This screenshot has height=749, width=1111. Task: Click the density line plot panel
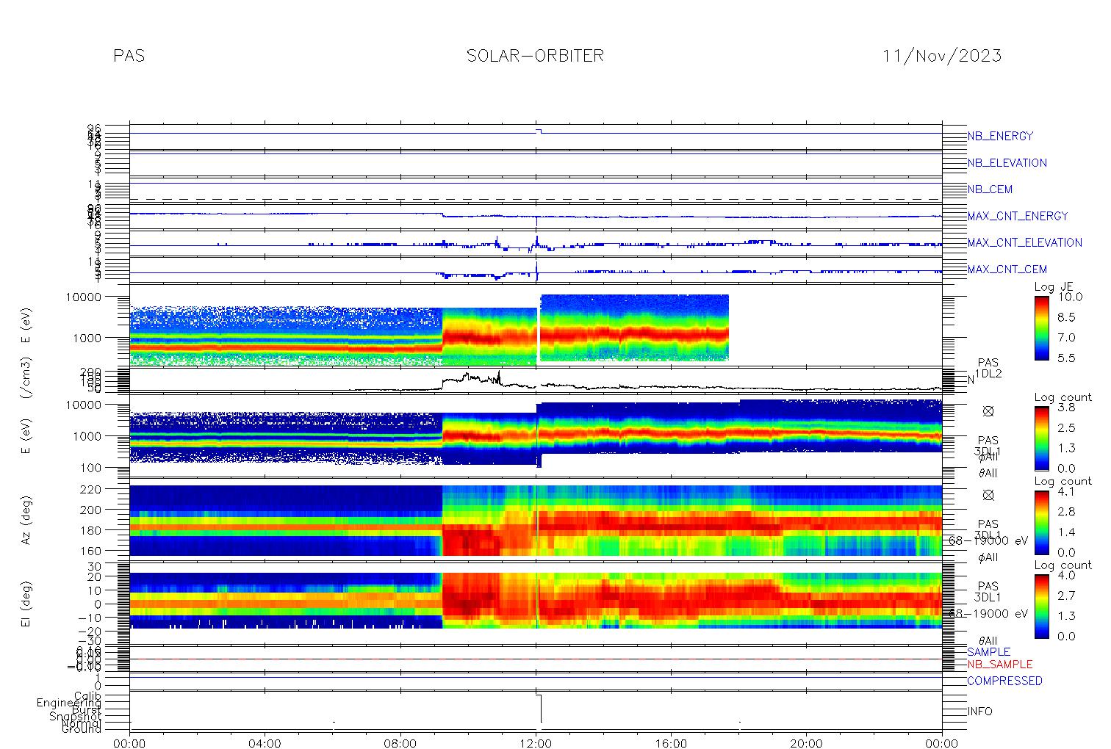pos(536,380)
